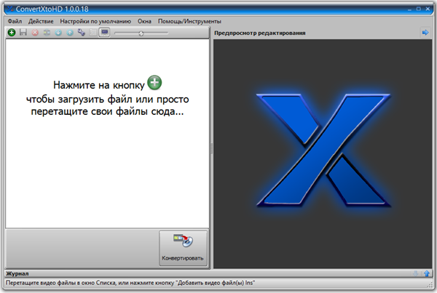
Task: Click the Move up arrow toolbar icon
Action: tap(70, 33)
